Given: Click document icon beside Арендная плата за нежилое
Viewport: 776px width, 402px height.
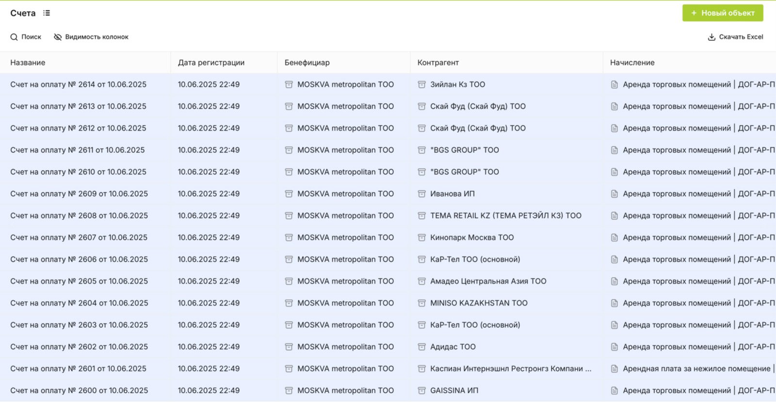Looking at the screenshot, I should (614, 369).
